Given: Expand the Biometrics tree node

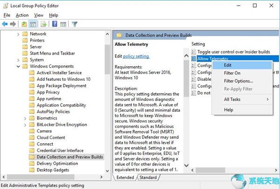Looking at the screenshot, I should pos(25,118).
